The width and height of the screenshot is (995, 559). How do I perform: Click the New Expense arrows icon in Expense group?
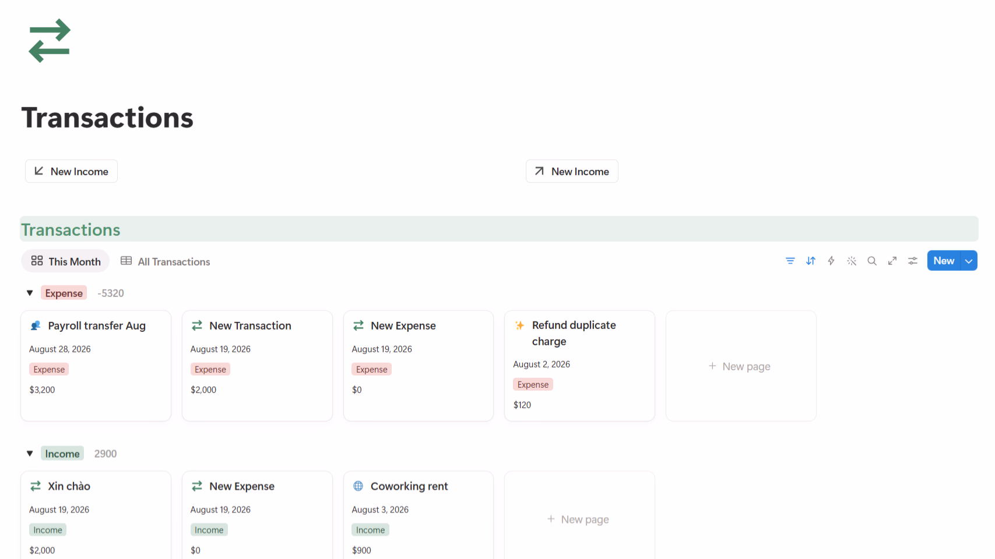(x=358, y=326)
